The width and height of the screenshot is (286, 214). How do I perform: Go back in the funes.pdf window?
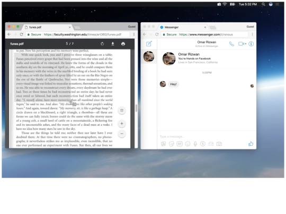[x=9, y=34]
